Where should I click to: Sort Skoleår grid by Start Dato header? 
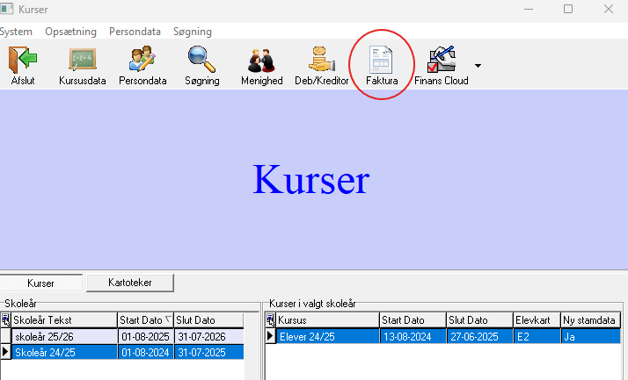coord(145,320)
